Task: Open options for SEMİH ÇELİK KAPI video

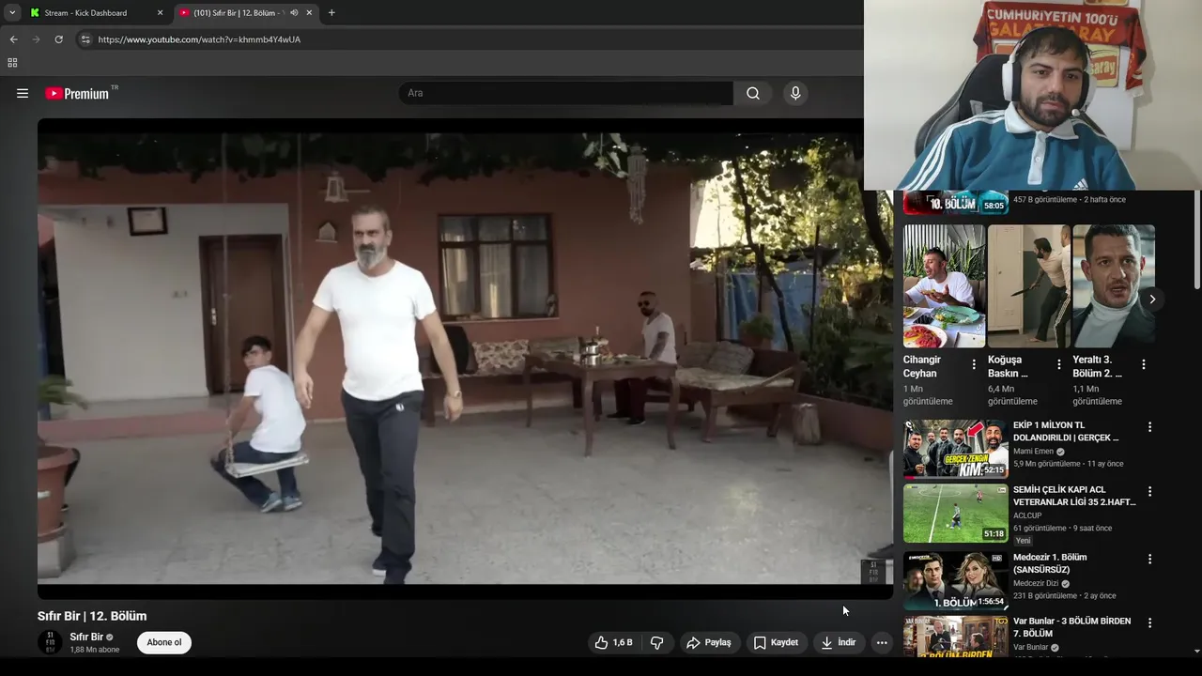Action: pyautogui.click(x=1149, y=491)
